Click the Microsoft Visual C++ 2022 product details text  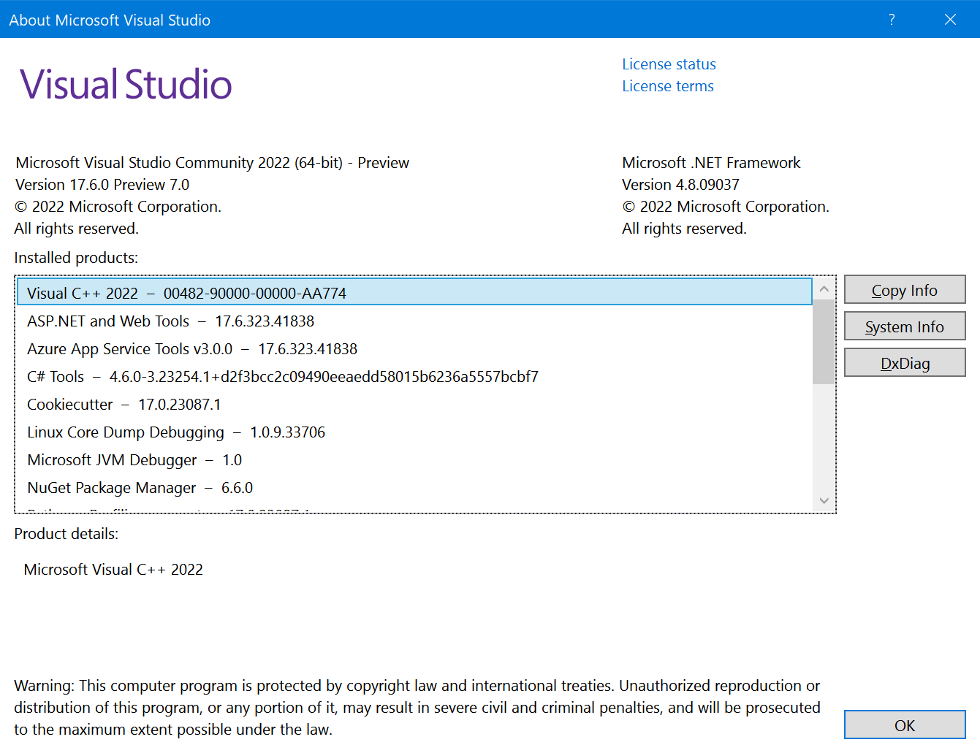[x=113, y=569]
